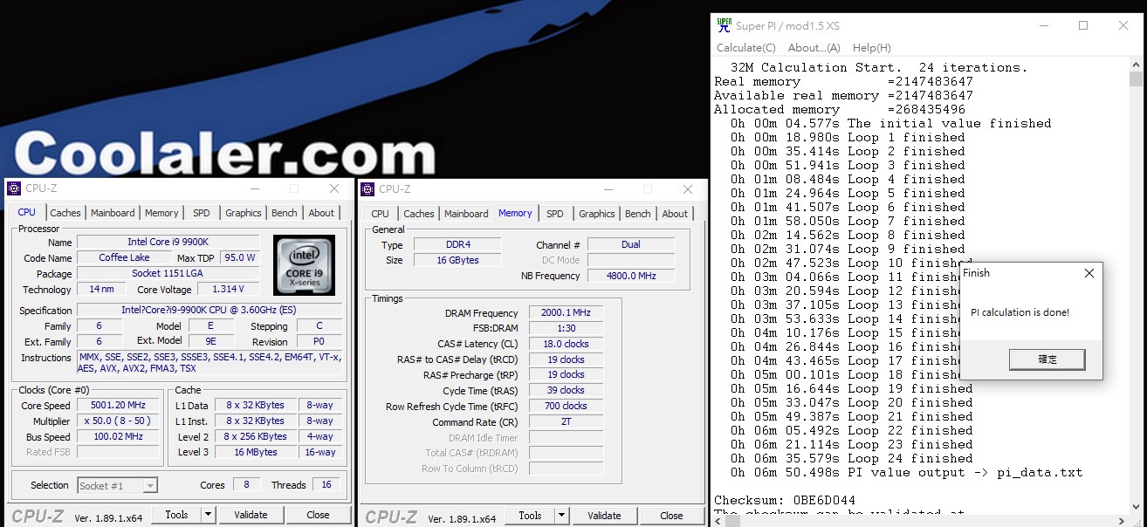Close the Memory CPU-Z window via X
The image size is (1147, 527).
[688, 189]
